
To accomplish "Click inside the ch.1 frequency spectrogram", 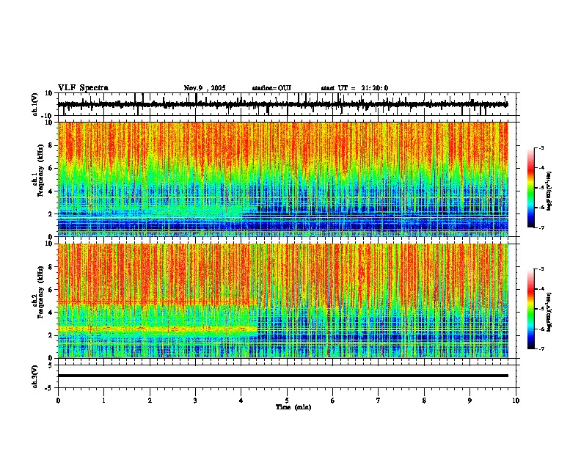I will click(283, 179).
